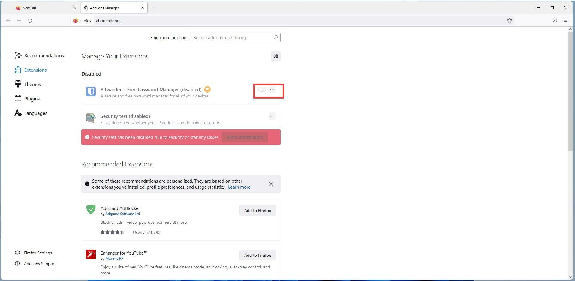The width and height of the screenshot is (575, 281).
Task: Open Adguard Software Ltd author link
Action: click(x=122, y=214)
